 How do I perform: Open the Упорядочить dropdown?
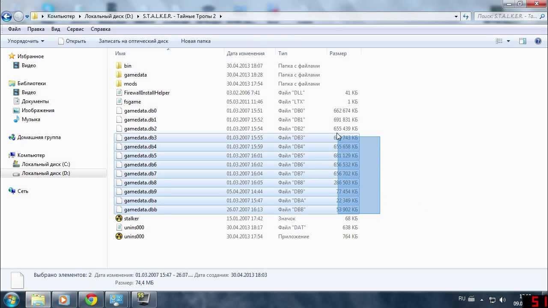26,41
